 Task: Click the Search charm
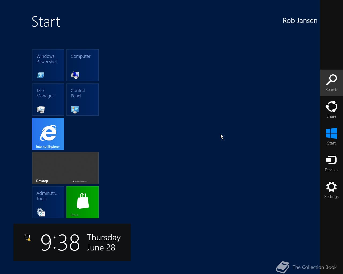pos(331,83)
